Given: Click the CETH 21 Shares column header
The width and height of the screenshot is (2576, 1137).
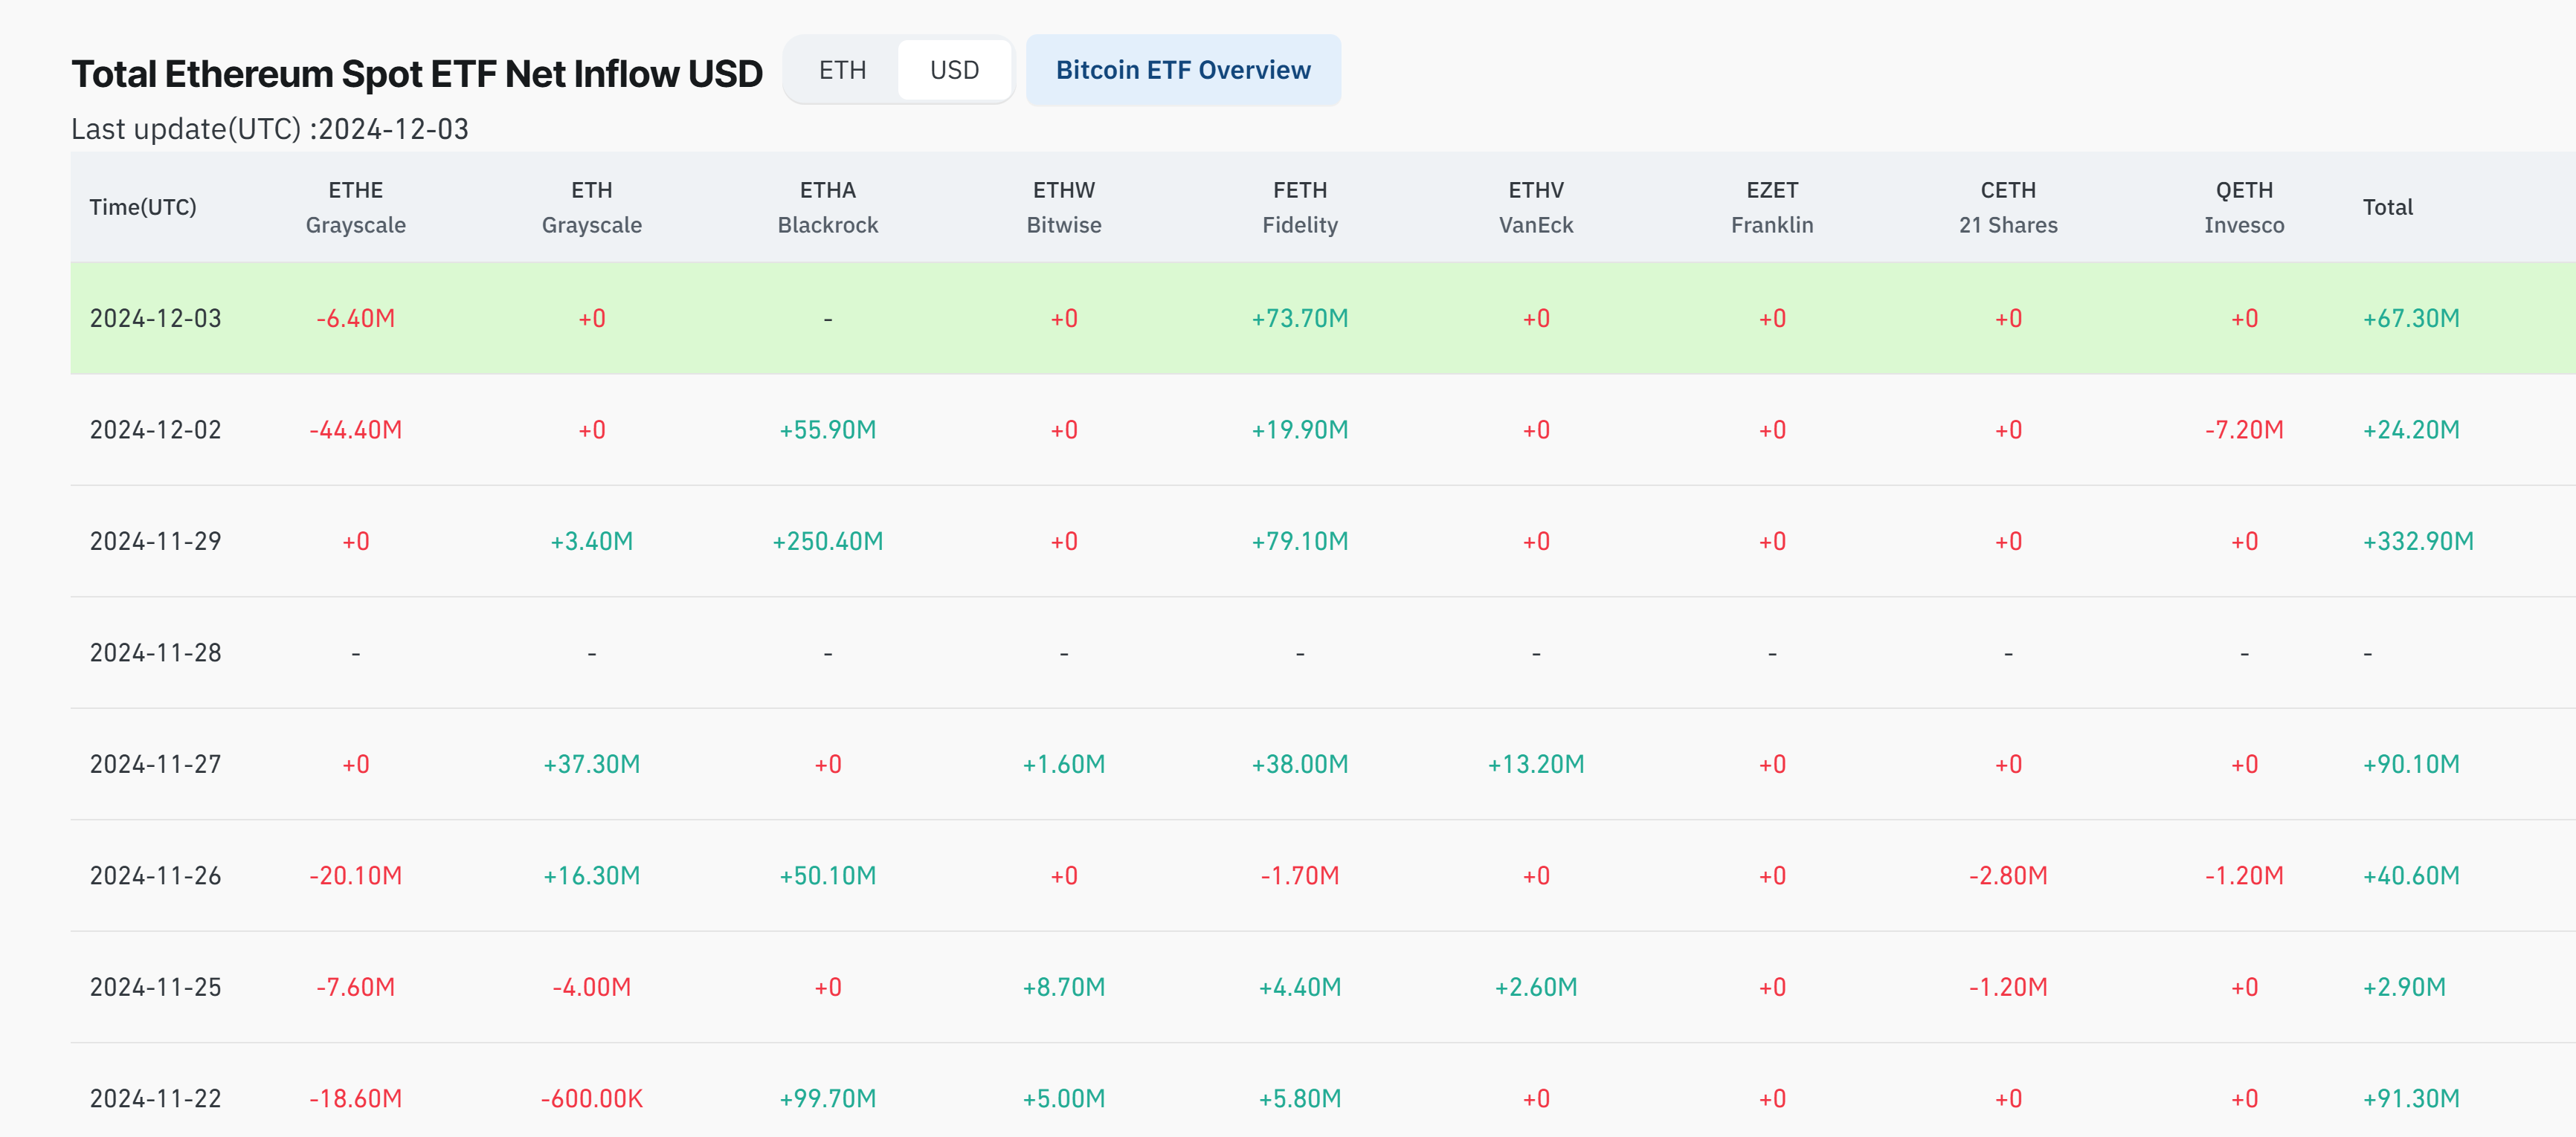Looking at the screenshot, I should click(x=2007, y=207).
